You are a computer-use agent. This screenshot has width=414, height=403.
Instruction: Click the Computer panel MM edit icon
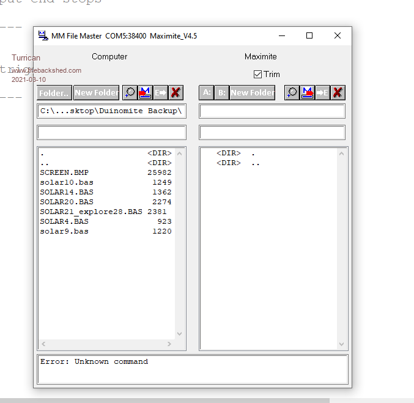pos(145,92)
